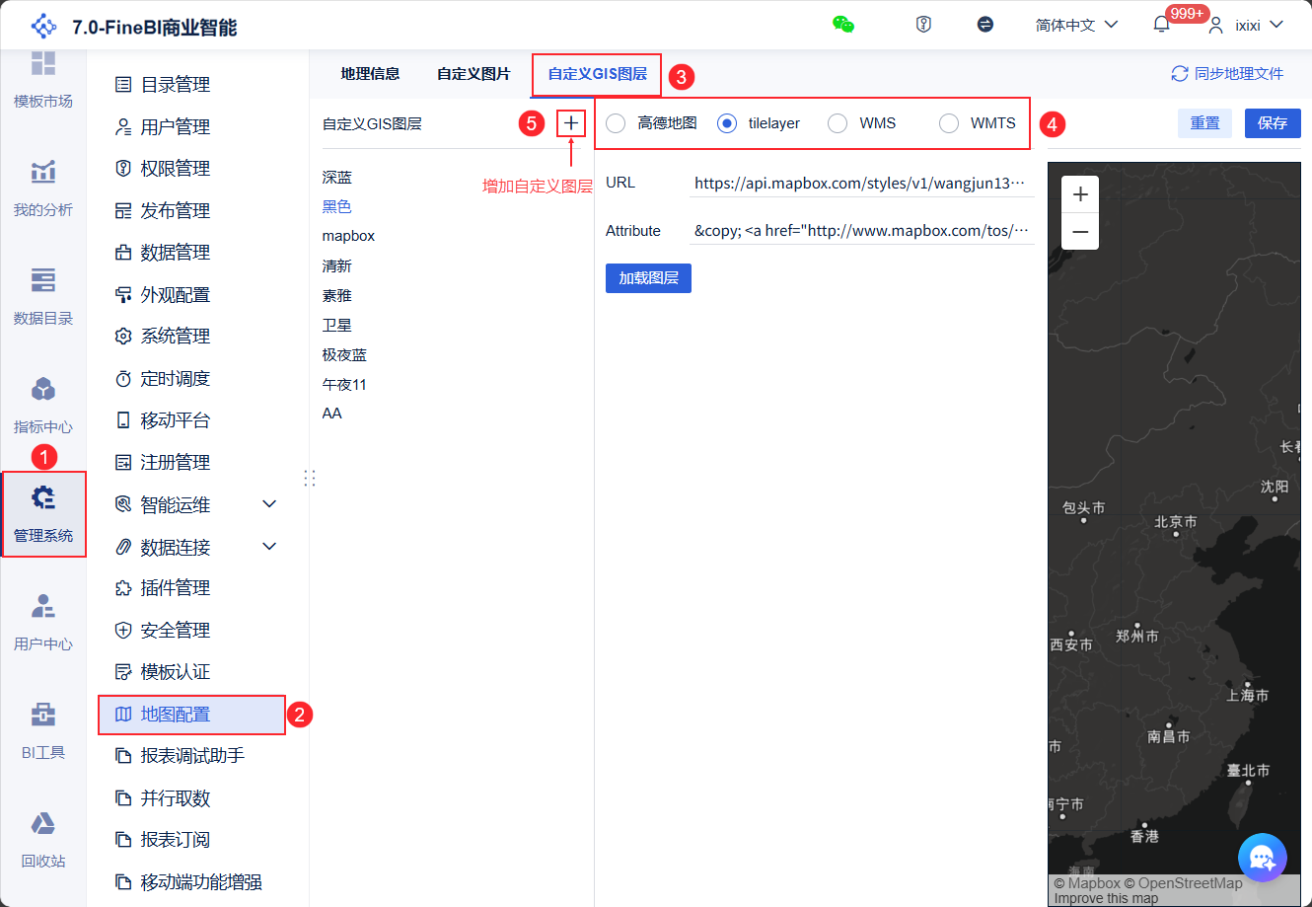Open the notifications bell
Viewport: 1312px width, 907px height.
click(x=1161, y=25)
